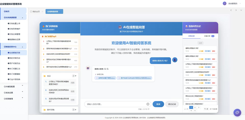The image size is (245, 120).
Task: Go to page 2 of history
Action: [195, 108]
